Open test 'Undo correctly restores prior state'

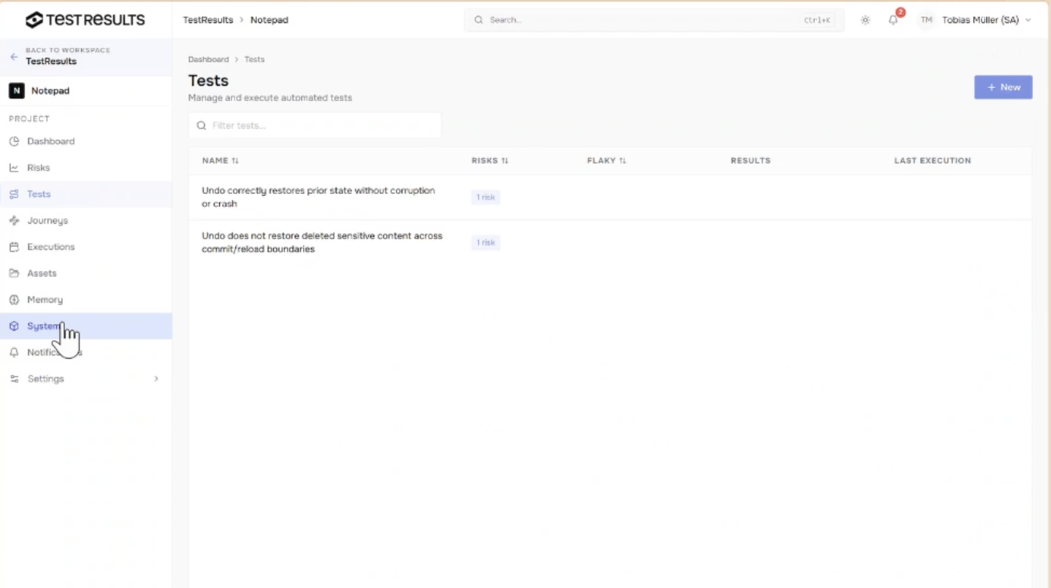319,197
